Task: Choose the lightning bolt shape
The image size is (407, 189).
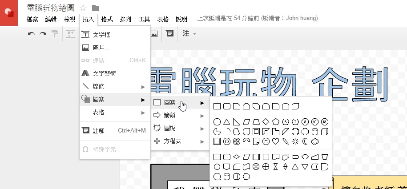Action: tap(286, 141)
